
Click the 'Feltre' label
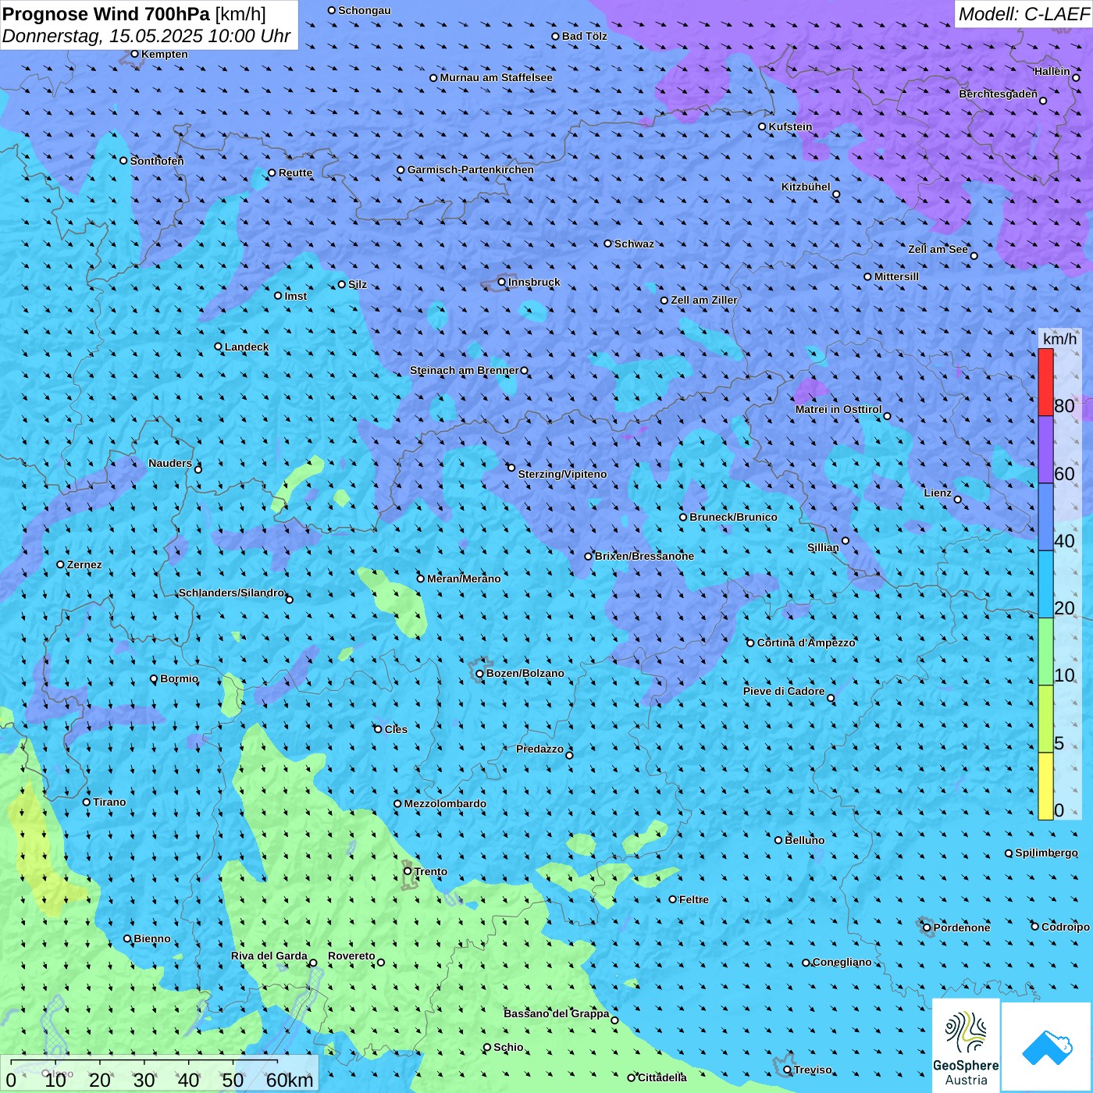click(694, 899)
